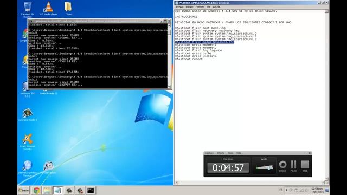Viewport: 347px width, 195px height.
Task: Click the line 'mfastboot erase cache'
Action: (193, 53)
